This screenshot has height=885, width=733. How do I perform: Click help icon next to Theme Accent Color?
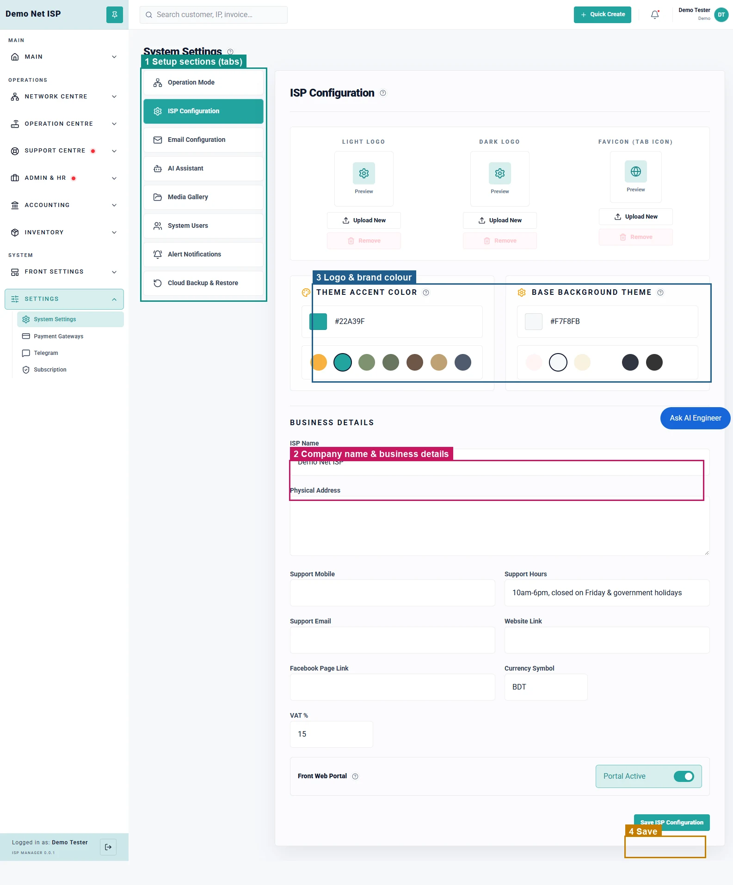(x=426, y=293)
